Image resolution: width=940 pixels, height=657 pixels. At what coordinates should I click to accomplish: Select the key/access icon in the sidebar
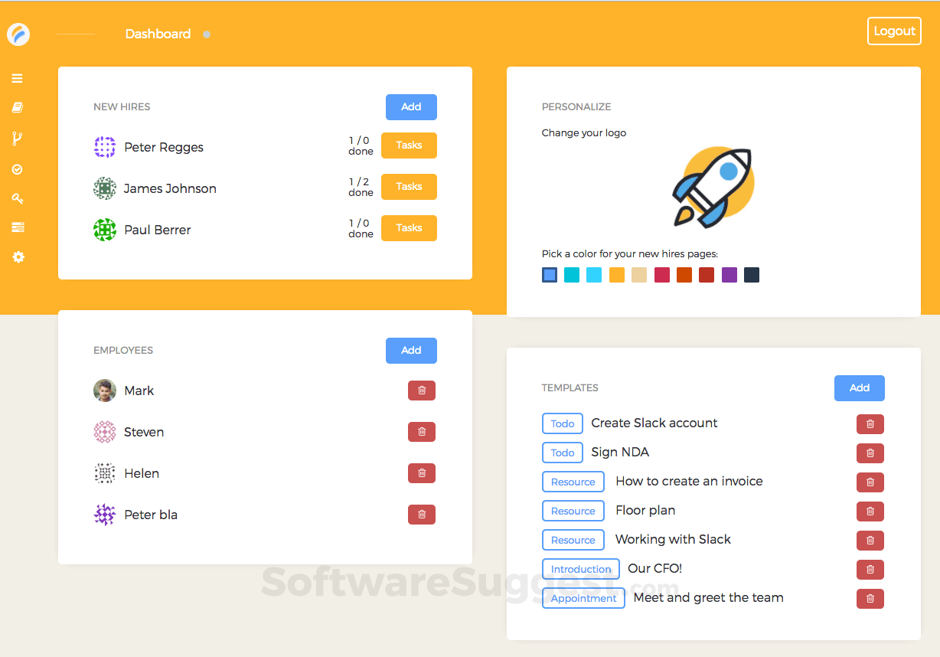tap(18, 198)
